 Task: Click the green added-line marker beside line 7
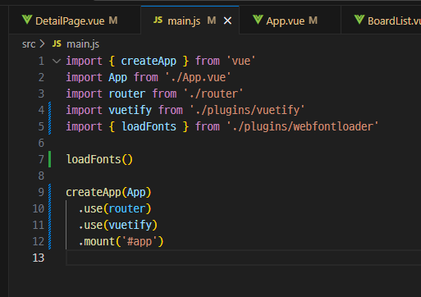[50, 159]
